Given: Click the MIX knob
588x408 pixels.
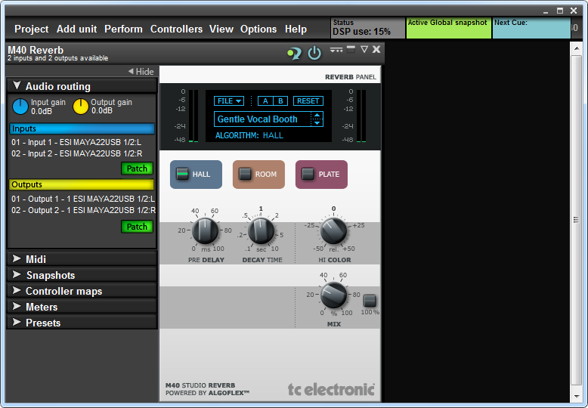Looking at the screenshot, I should [x=333, y=295].
